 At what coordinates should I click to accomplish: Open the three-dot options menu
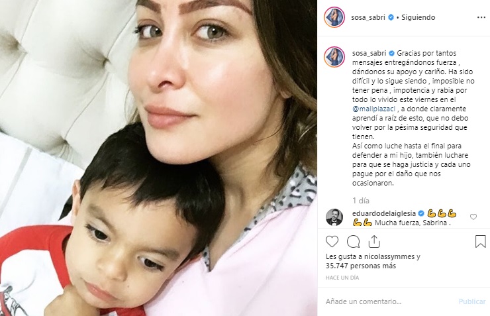tap(481, 17)
